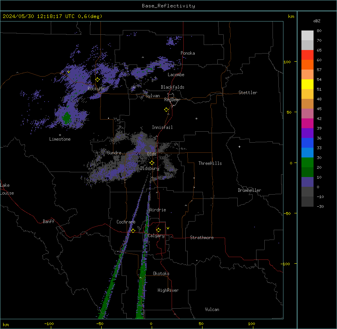The image size is (337, 329).
Task: Click the RockyMH label
Action: click(x=96, y=89)
